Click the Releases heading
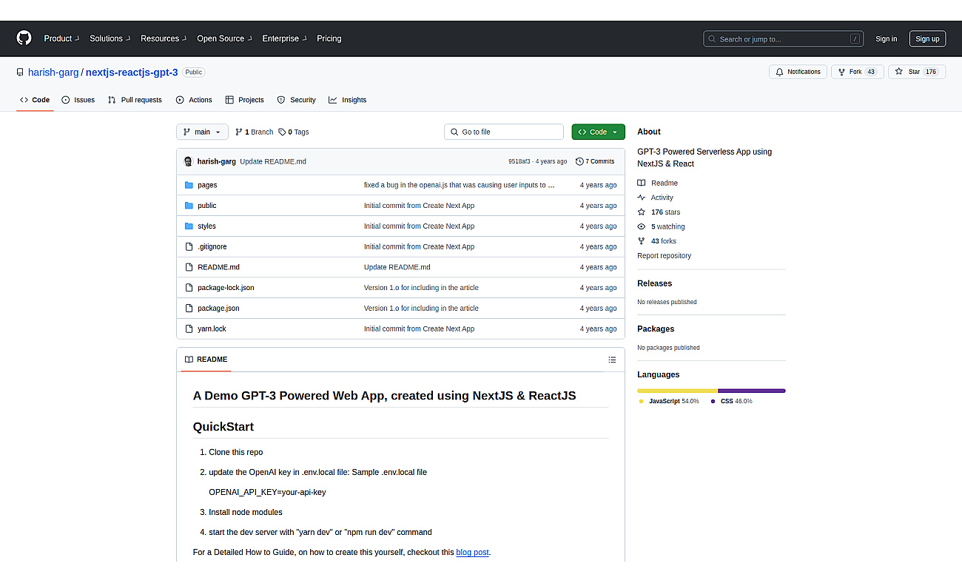This screenshot has height=583, width=962. coord(654,283)
